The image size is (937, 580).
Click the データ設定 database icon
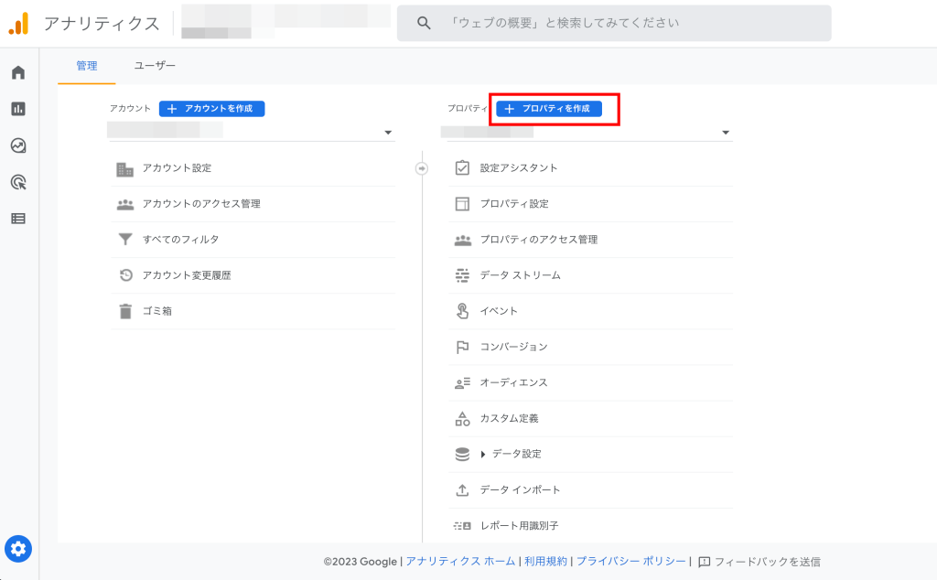[462, 454]
